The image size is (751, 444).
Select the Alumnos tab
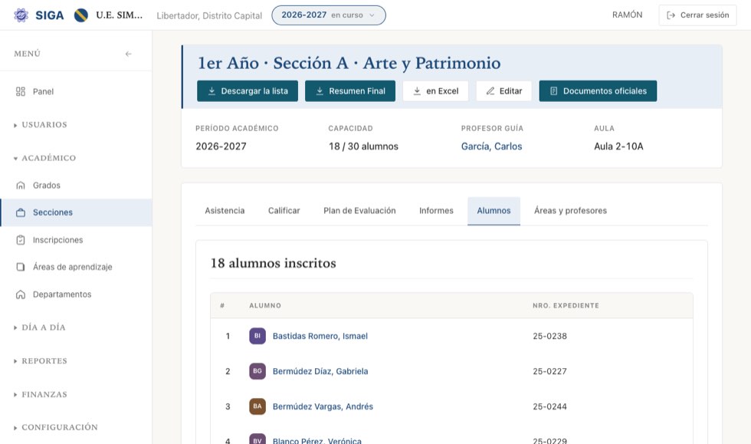[x=494, y=210]
